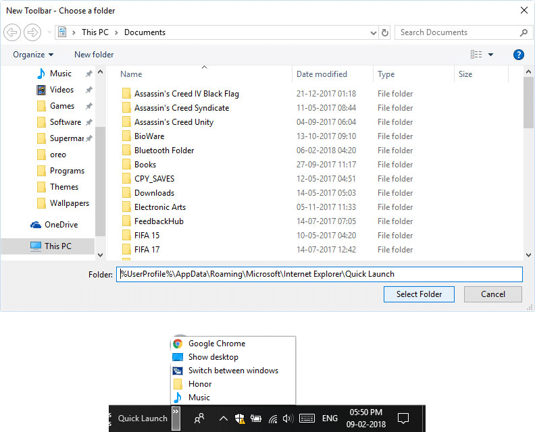
Task: Create a New folder
Action: click(x=94, y=55)
